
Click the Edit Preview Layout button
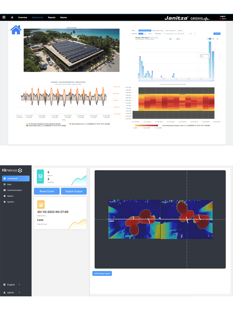(102, 274)
